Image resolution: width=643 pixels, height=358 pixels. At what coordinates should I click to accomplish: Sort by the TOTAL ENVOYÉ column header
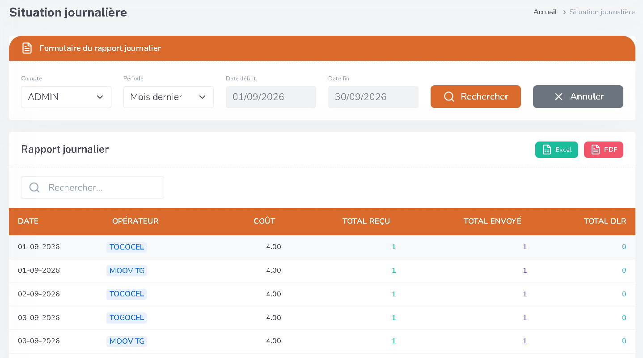[x=492, y=221]
